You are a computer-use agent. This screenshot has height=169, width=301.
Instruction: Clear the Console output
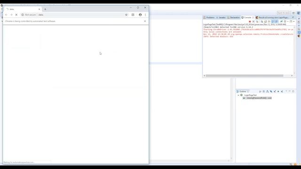click(x=261, y=22)
